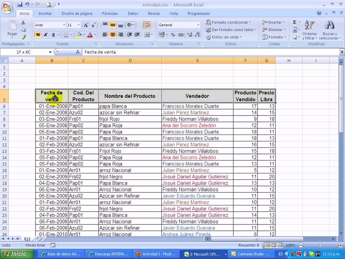Click the Copy icon in Portapapeles
345x259 pixels.
(x=23, y=30)
